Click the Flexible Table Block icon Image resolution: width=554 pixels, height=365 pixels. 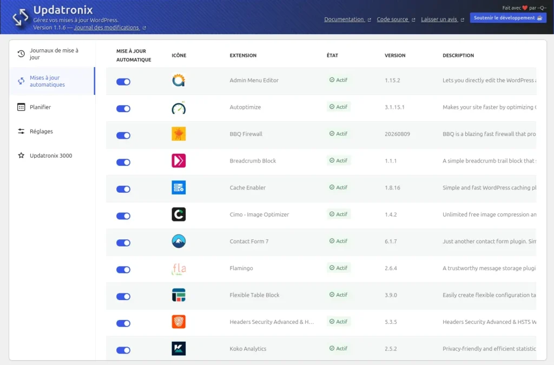pos(179,295)
